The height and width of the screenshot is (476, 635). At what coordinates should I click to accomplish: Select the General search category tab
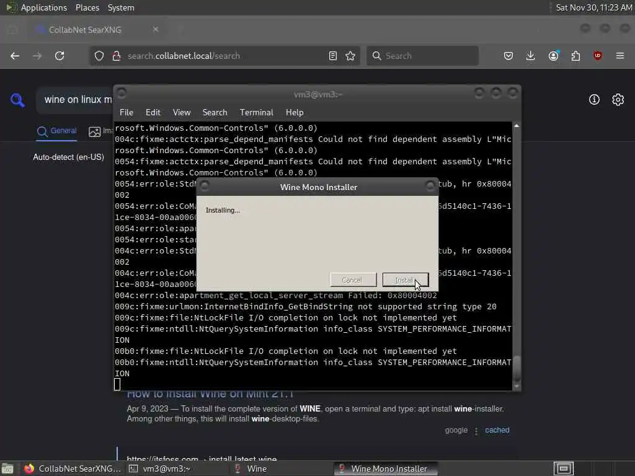(56, 131)
